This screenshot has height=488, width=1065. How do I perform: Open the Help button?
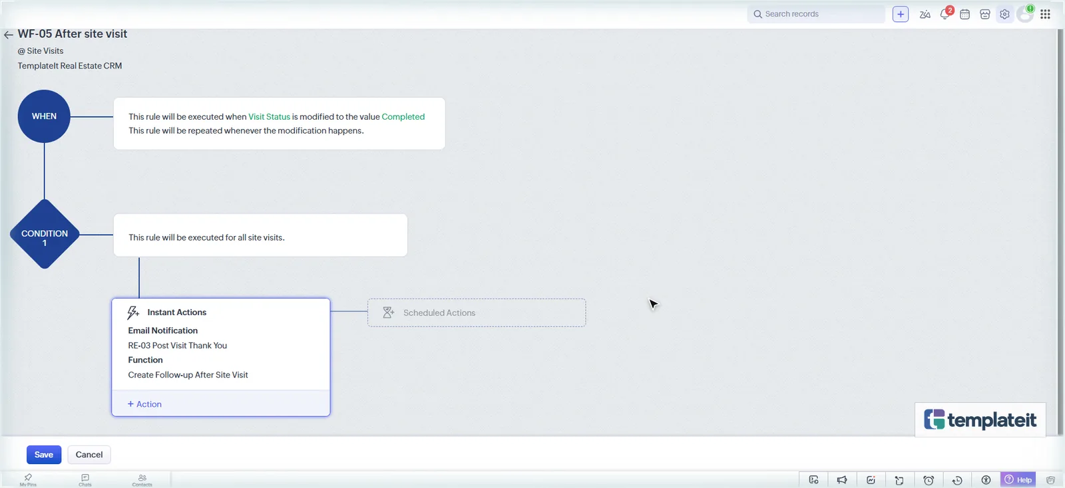[x=1018, y=479]
